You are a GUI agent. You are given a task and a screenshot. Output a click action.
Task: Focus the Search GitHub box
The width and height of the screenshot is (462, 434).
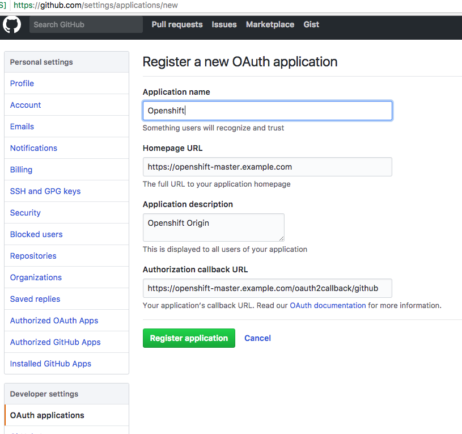(x=86, y=24)
